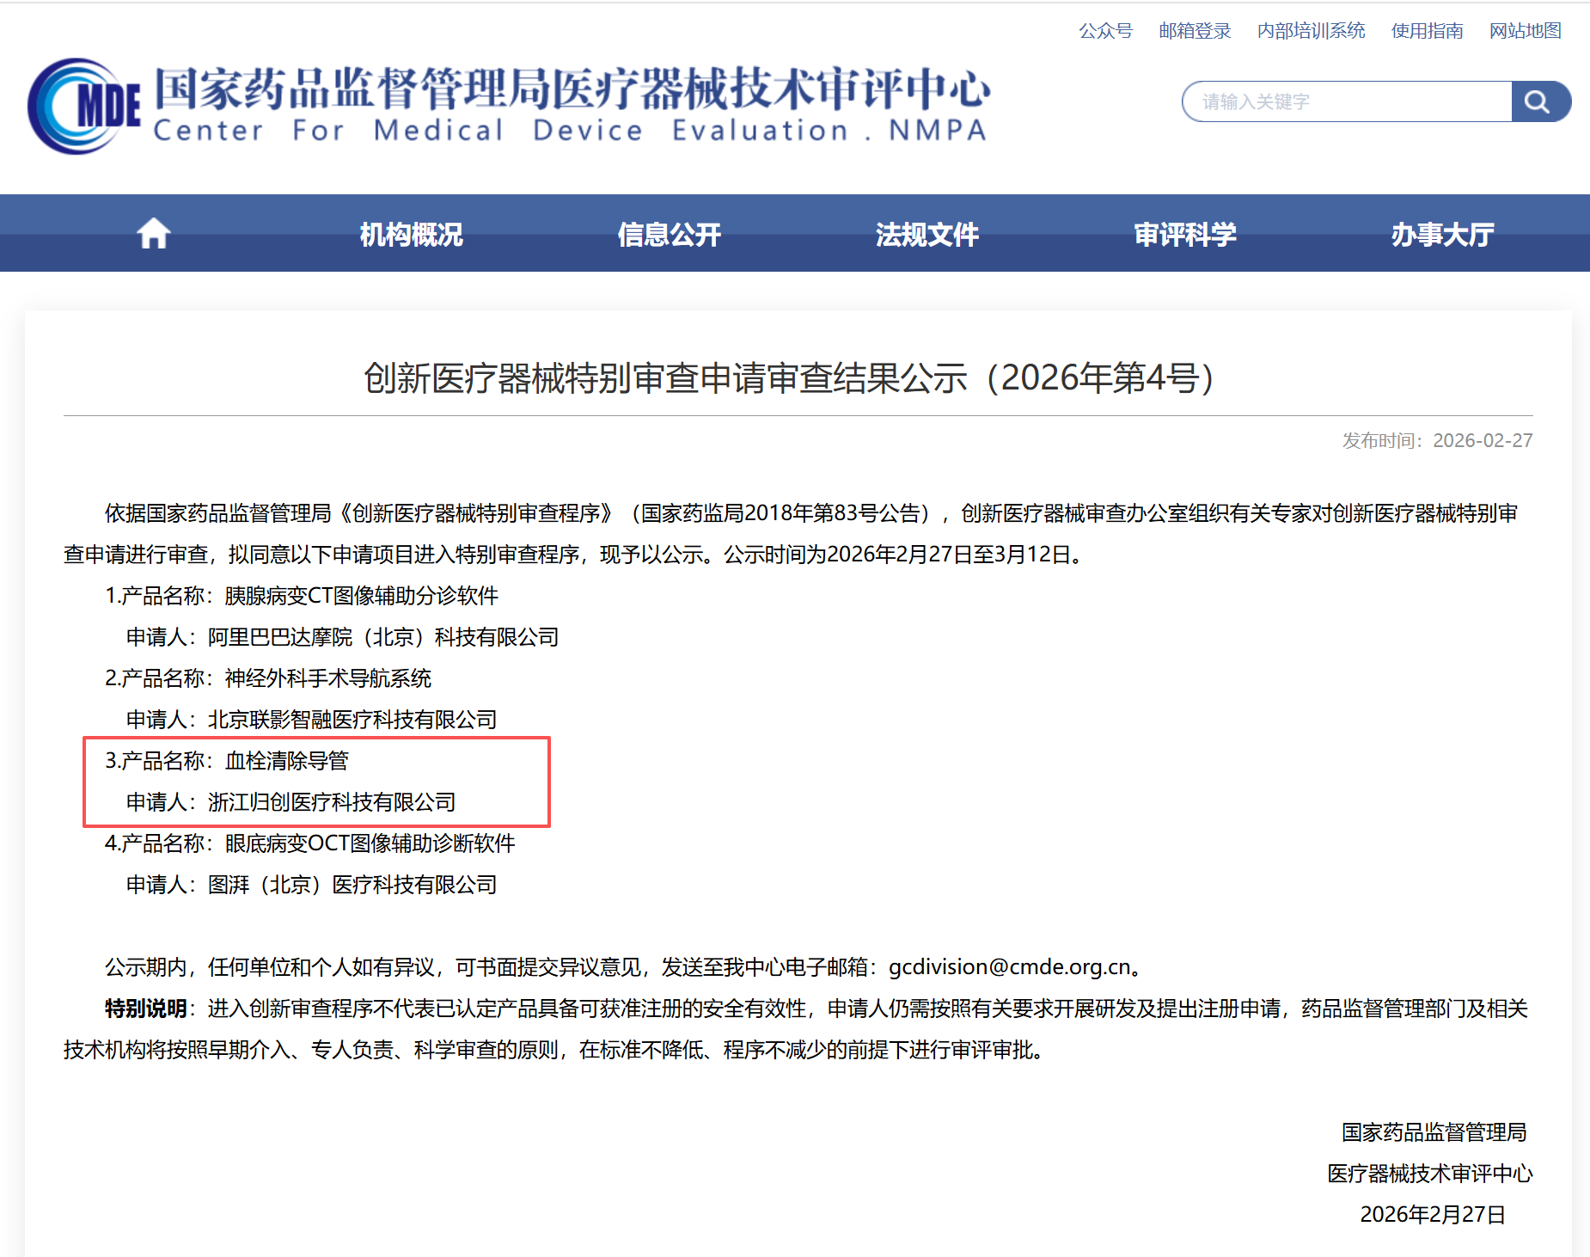Click the email gcdivision@cmde.org.cn
Screen dimensions: 1590x1257
pos(1009,967)
